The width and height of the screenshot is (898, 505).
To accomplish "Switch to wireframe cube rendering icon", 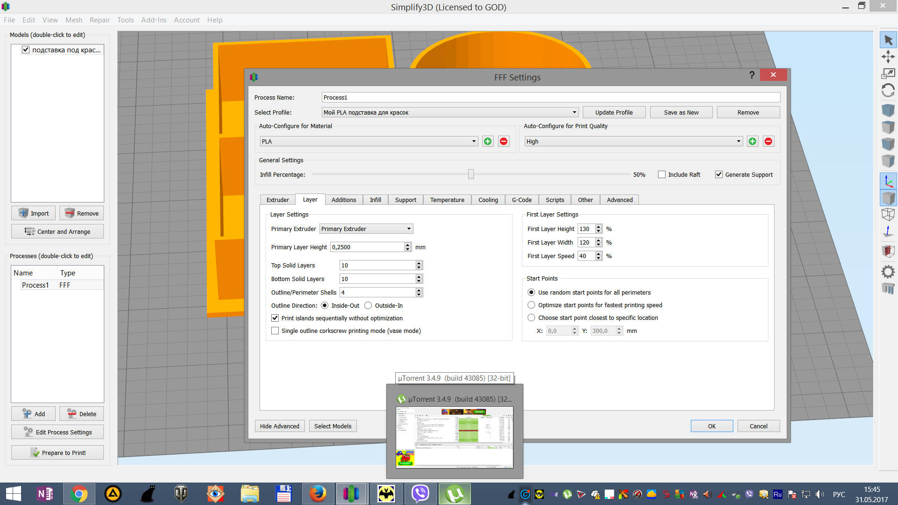I will pos(888,215).
